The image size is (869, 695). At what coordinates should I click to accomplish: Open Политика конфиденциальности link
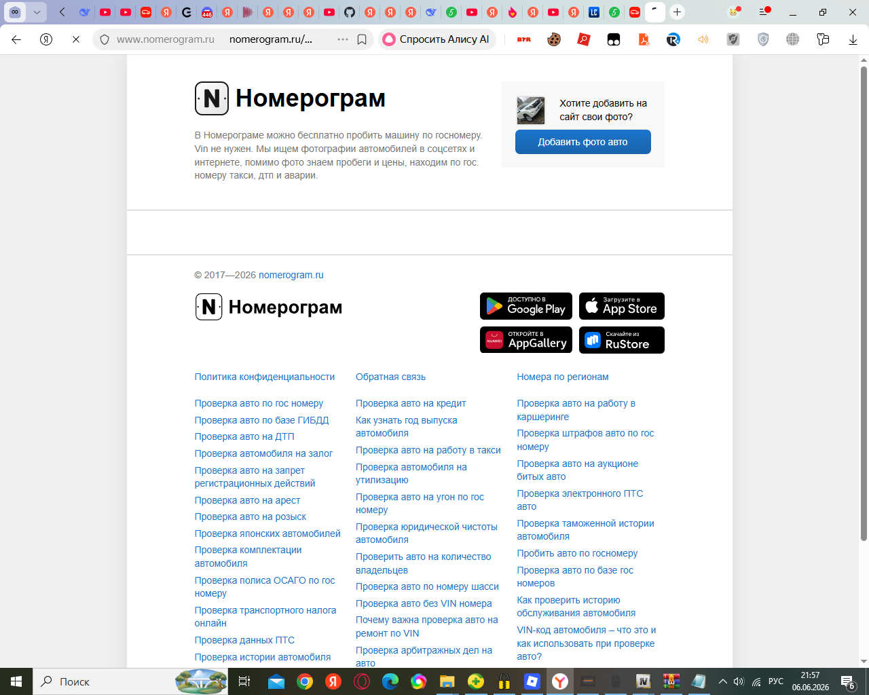pos(265,377)
